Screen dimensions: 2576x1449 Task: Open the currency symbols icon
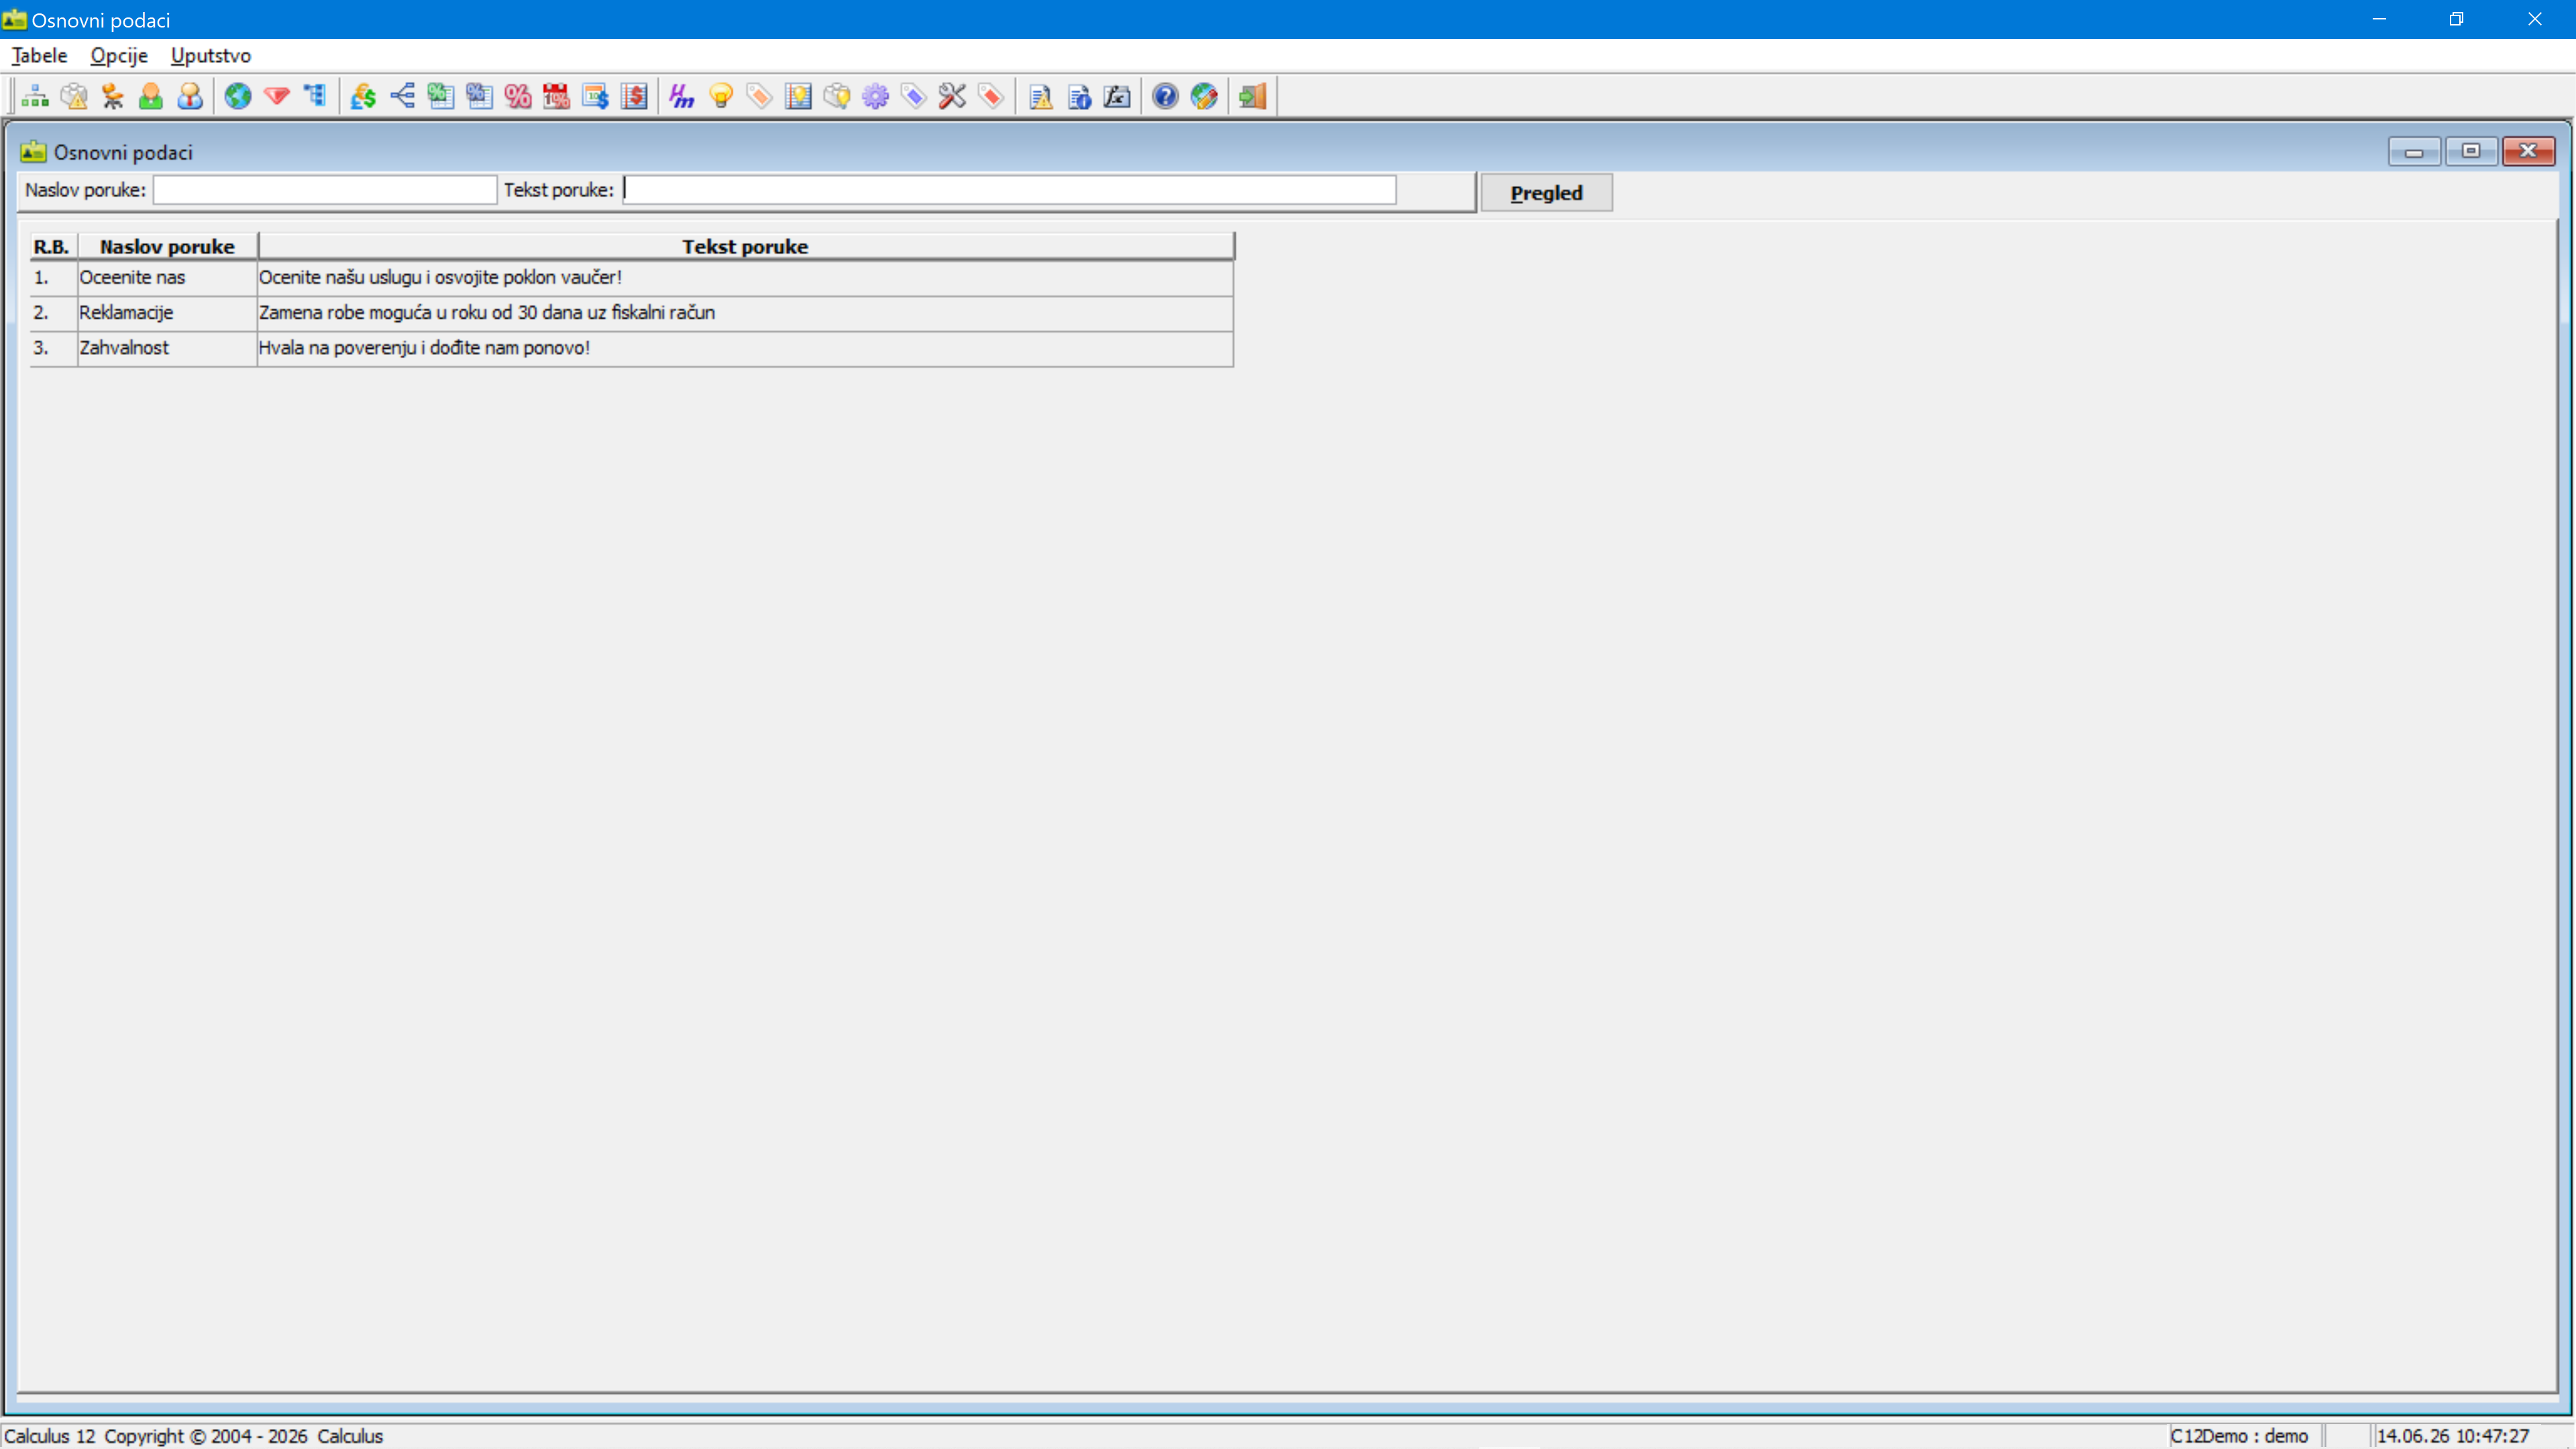coord(363,96)
